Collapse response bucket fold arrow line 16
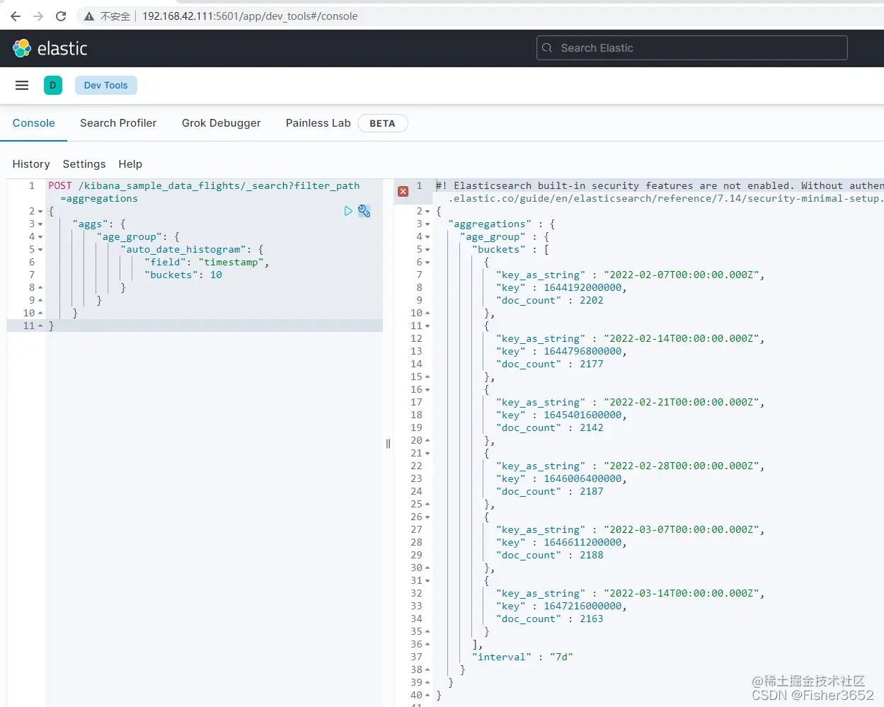The image size is (884, 707). click(427, 390)
